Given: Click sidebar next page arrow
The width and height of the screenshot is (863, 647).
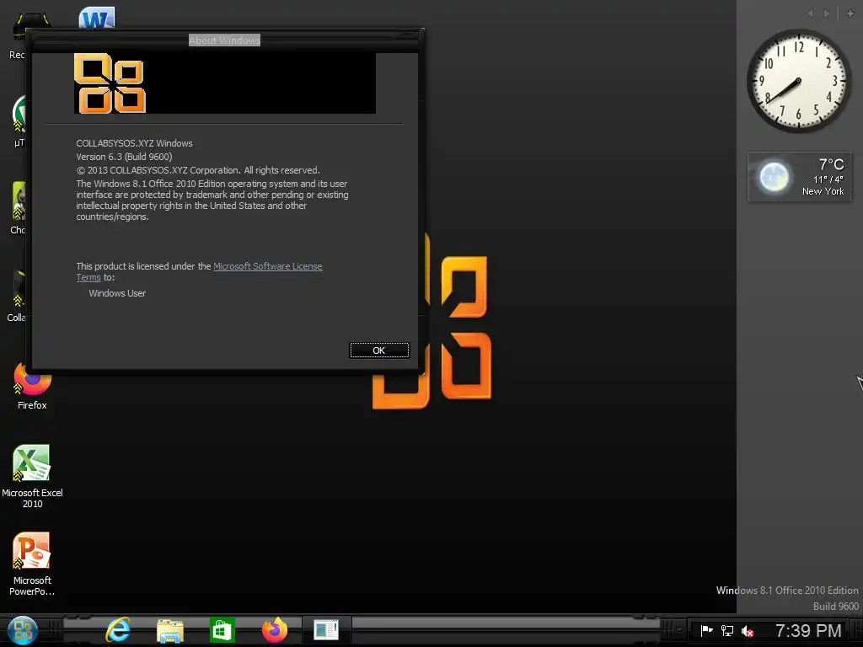Looking at the screenshot, I should 826,13.
